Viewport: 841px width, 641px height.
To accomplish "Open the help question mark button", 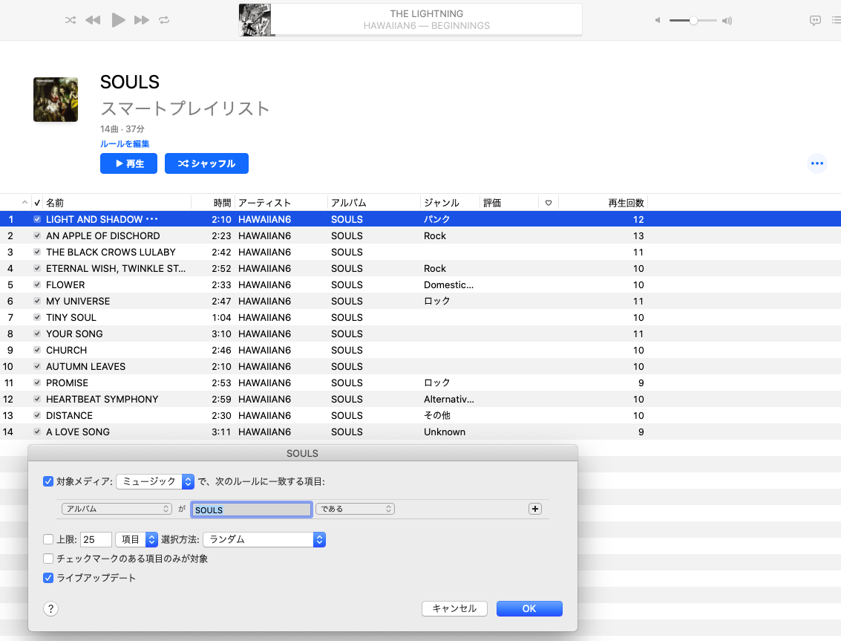I will (x=50, y=609).
